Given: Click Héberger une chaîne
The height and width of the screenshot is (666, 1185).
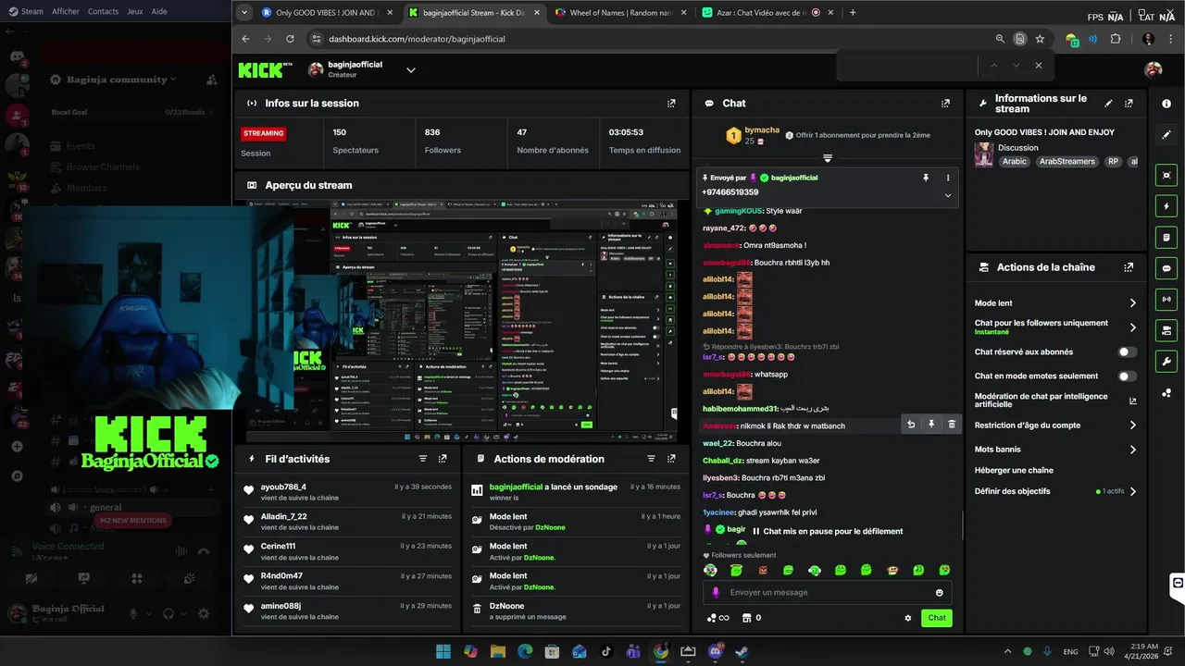Looking at the screenshot, I should [x=1014, y=470].
